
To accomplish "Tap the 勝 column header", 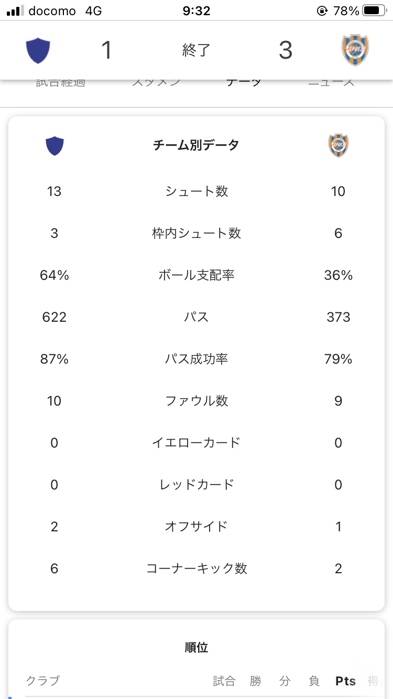I will pos(255,681).
